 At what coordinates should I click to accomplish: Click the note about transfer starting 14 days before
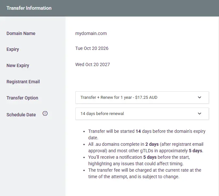coord(147,134)
